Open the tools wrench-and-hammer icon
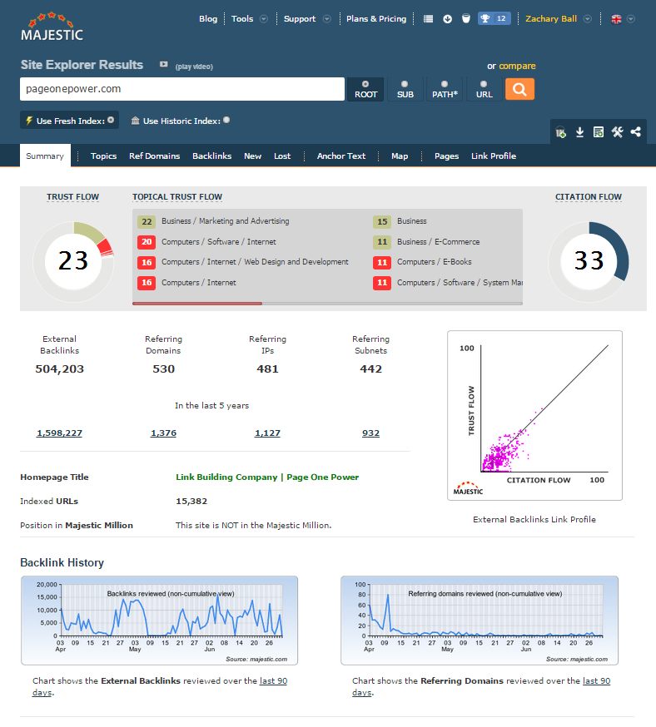This screenshot has height=727, width=656. (x=617, y=132)
